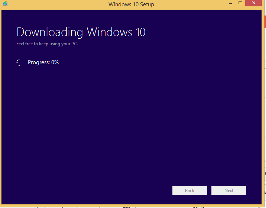Click the Back button
Viewport: 266px width, 208px height.
190,190
